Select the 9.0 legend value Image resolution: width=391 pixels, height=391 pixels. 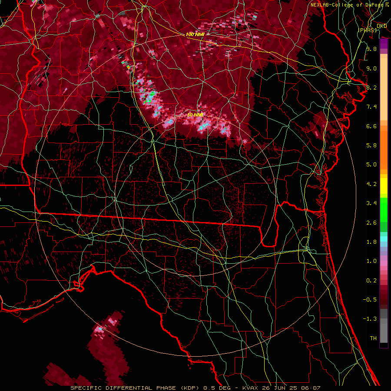click(371, 68)
